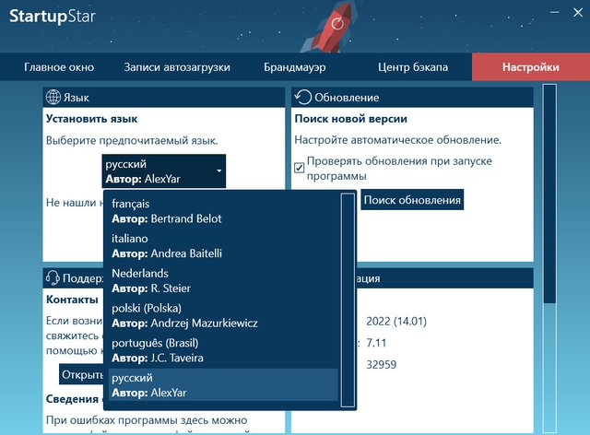590x435 pixels.
Task: Go to the Брандмауэр tab
Action: click(x=294, y=67)
